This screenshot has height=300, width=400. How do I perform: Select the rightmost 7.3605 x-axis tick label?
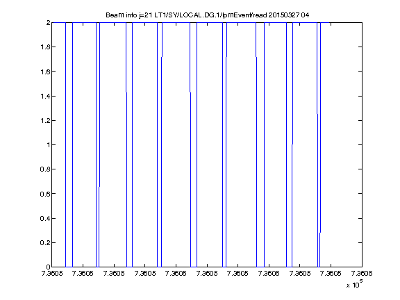pyautogui.click(x=362, y=274)
